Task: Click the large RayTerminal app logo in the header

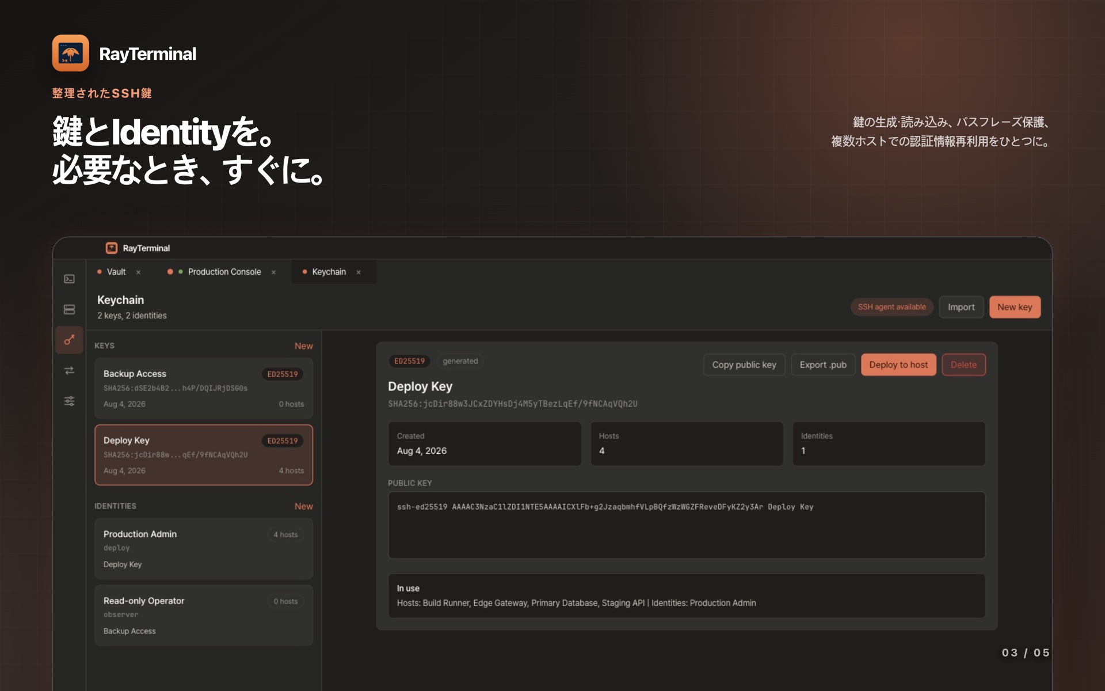Action: point(70,53)
